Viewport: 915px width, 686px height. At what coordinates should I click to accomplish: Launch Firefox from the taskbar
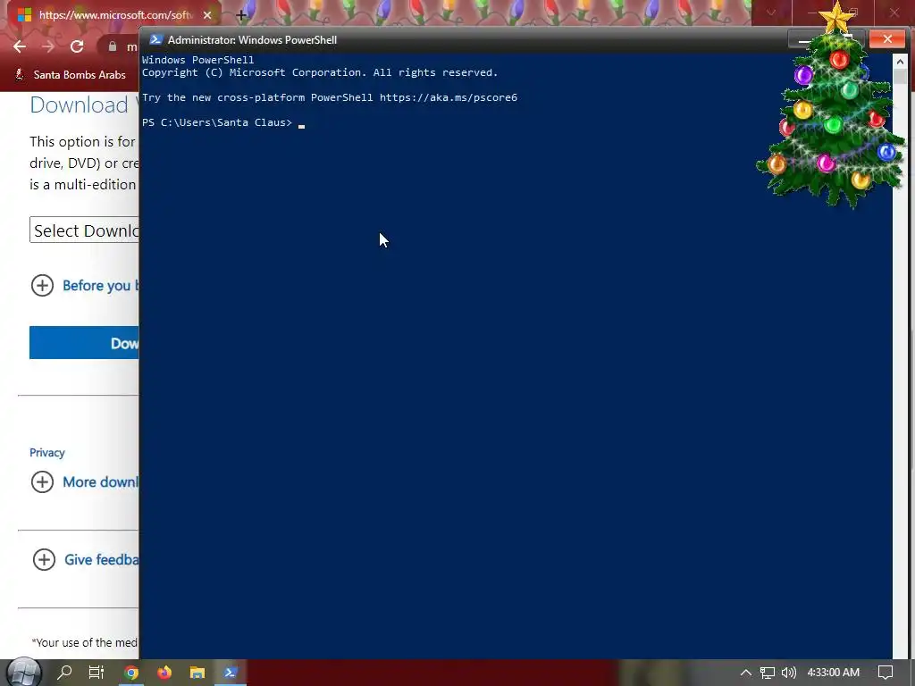[x=164, y=673]
